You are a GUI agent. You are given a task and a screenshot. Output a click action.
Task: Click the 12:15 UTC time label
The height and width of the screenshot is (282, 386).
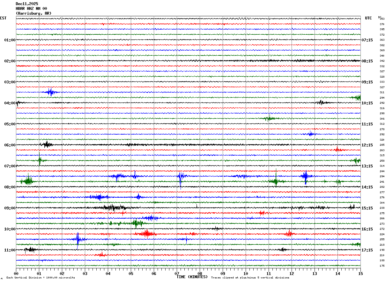tap(367, 145)
